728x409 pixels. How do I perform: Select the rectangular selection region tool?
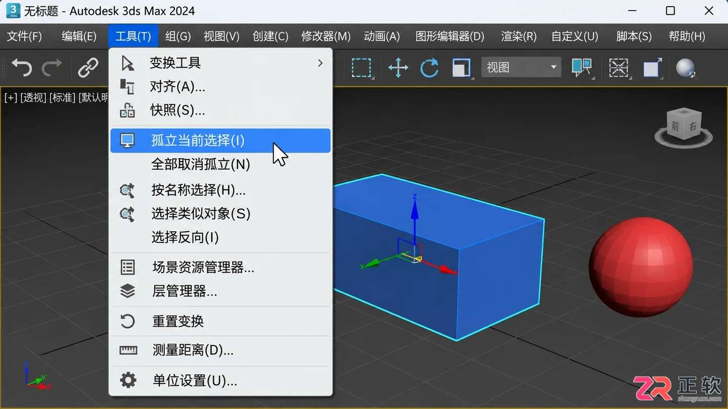[361, 67]
